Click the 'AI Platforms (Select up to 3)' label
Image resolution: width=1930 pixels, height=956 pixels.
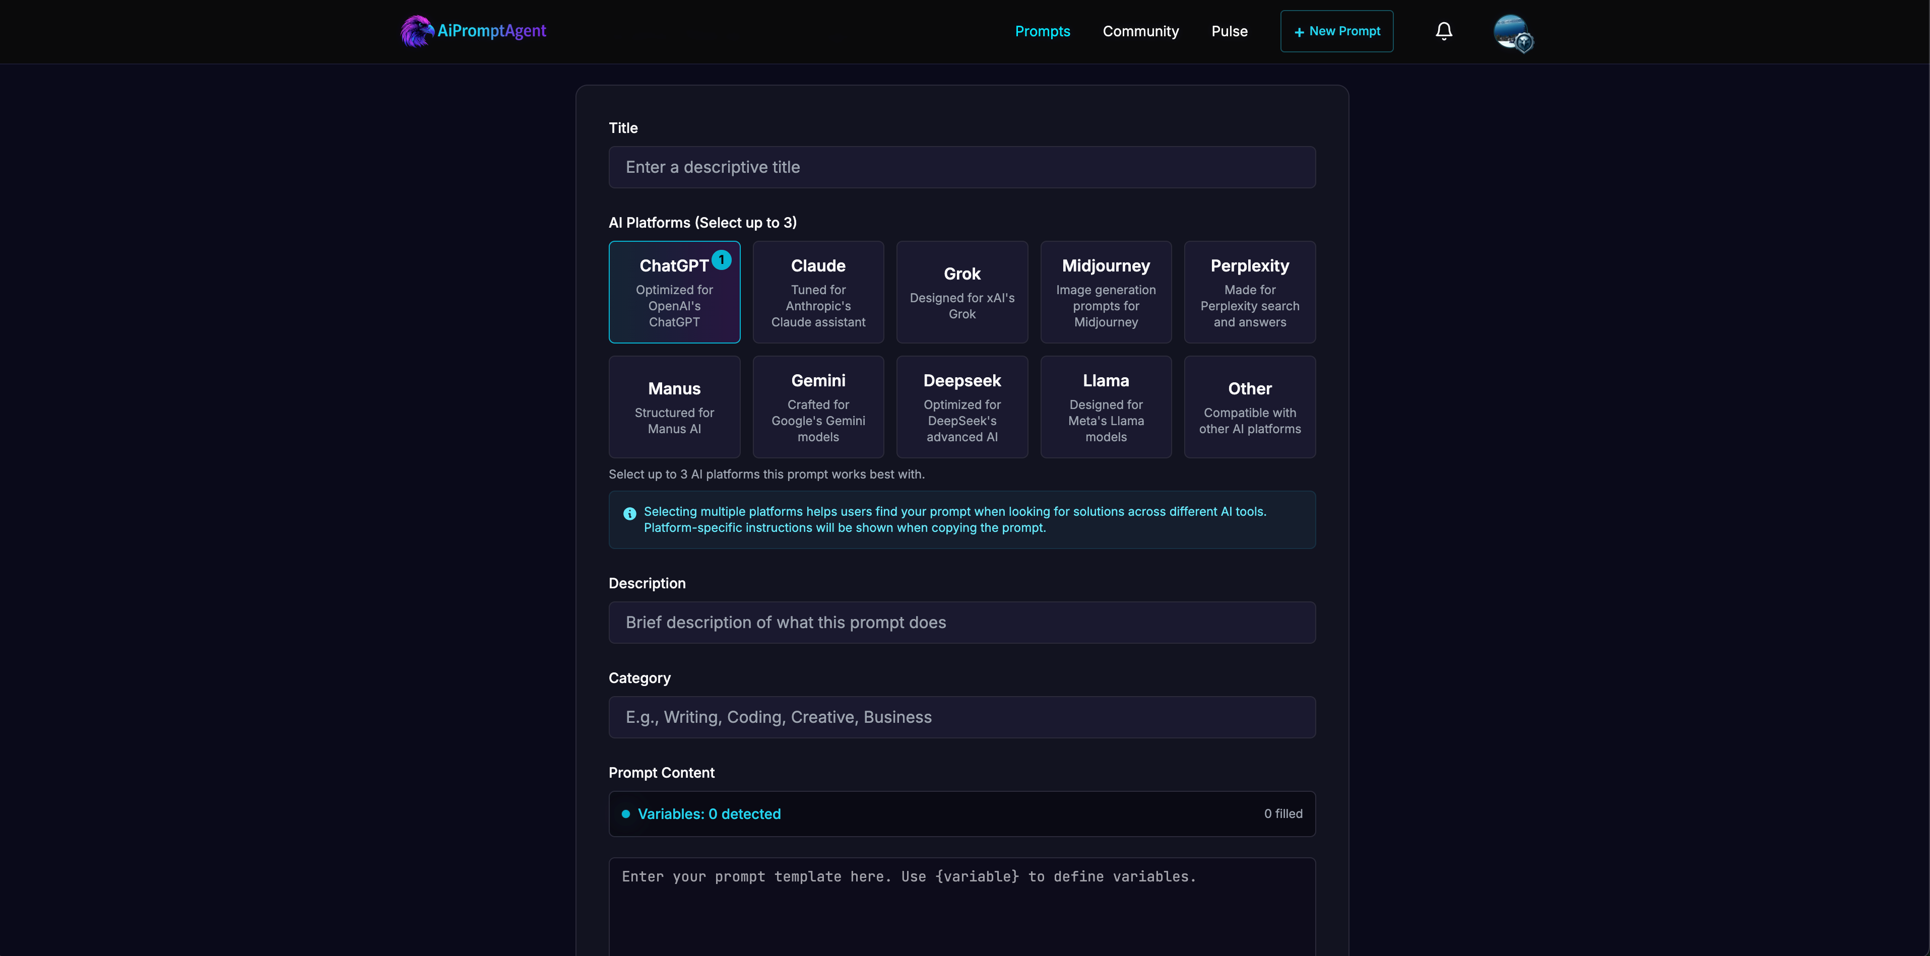point(703,222)
